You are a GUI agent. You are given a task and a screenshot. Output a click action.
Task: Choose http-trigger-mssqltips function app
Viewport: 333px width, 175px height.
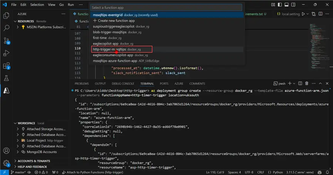(x=167, y=49)
